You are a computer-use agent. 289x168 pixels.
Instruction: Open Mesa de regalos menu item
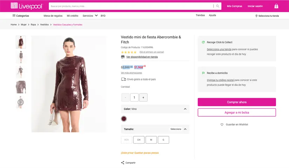(x=53, y=16)
